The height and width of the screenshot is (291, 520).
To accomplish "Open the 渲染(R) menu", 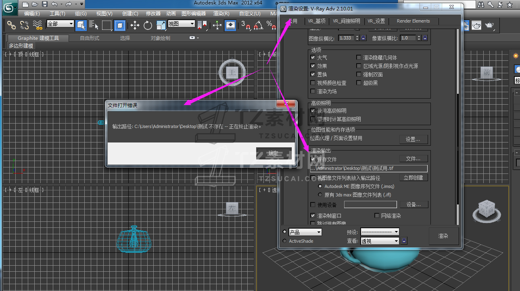I will click(x=221, y=13).
